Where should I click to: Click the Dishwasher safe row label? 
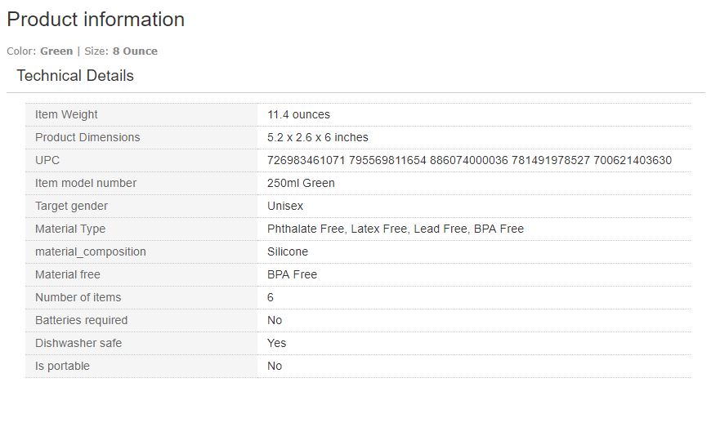pyautogui.click(x=78, y=344)
